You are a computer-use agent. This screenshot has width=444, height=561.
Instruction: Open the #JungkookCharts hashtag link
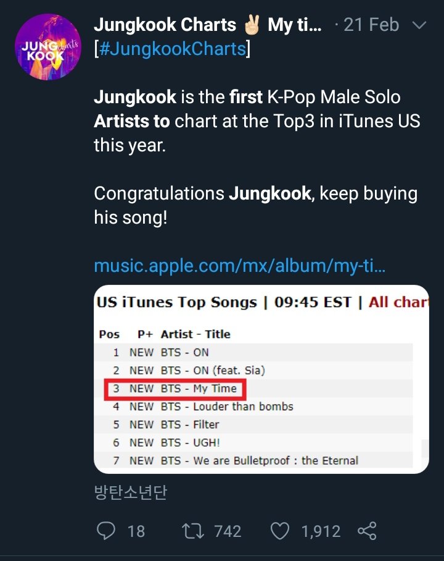coord(172,49)
